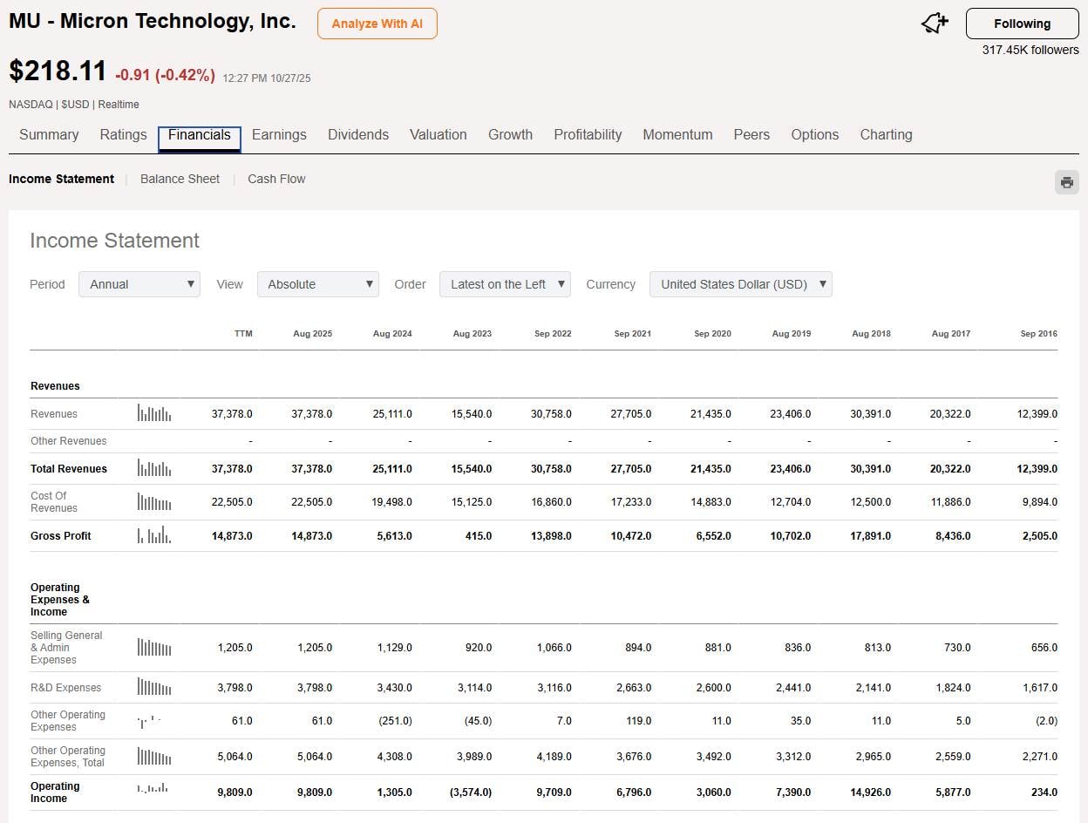Click the Gross Profit row label
This screenshot has width=1088, height=823.
pyautogui.click(x=61, y=536)
